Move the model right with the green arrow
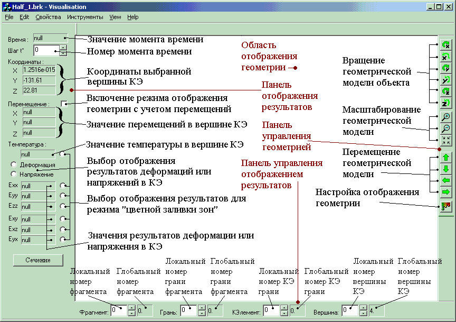The height and width of the screenshot is (322, 456). pos(445,192)
